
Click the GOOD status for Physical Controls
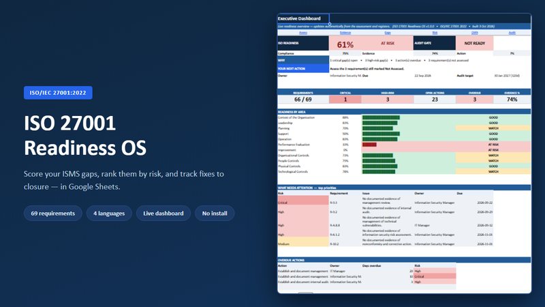(x=493, y=166)
